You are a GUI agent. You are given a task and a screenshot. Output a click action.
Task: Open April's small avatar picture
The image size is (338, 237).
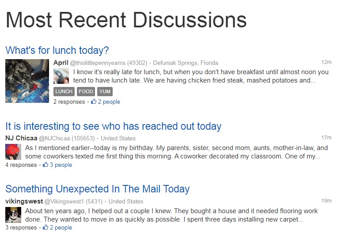tap(61, 76)
